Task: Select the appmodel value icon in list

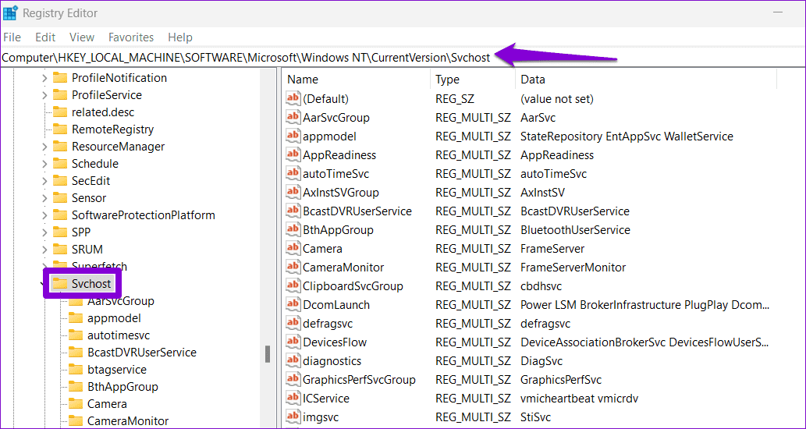Action: pos(293,136)
